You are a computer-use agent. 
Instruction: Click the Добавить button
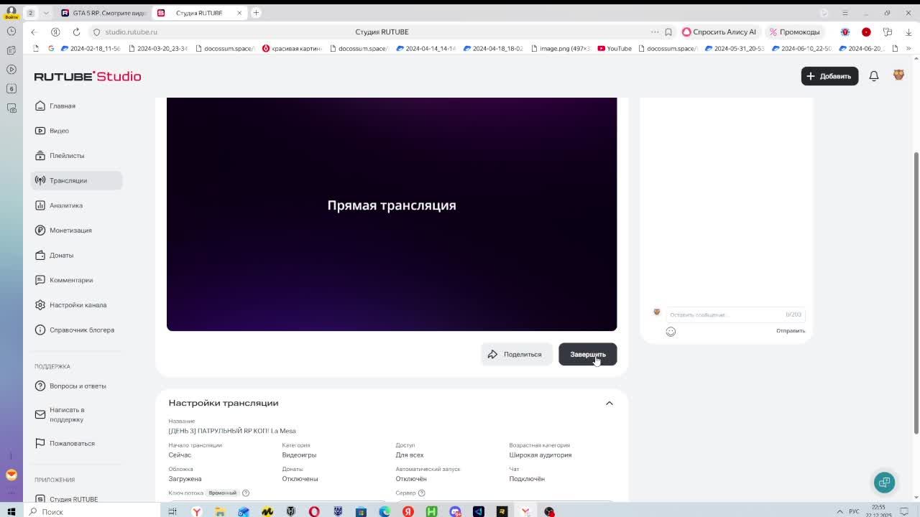tap(829, 76)
